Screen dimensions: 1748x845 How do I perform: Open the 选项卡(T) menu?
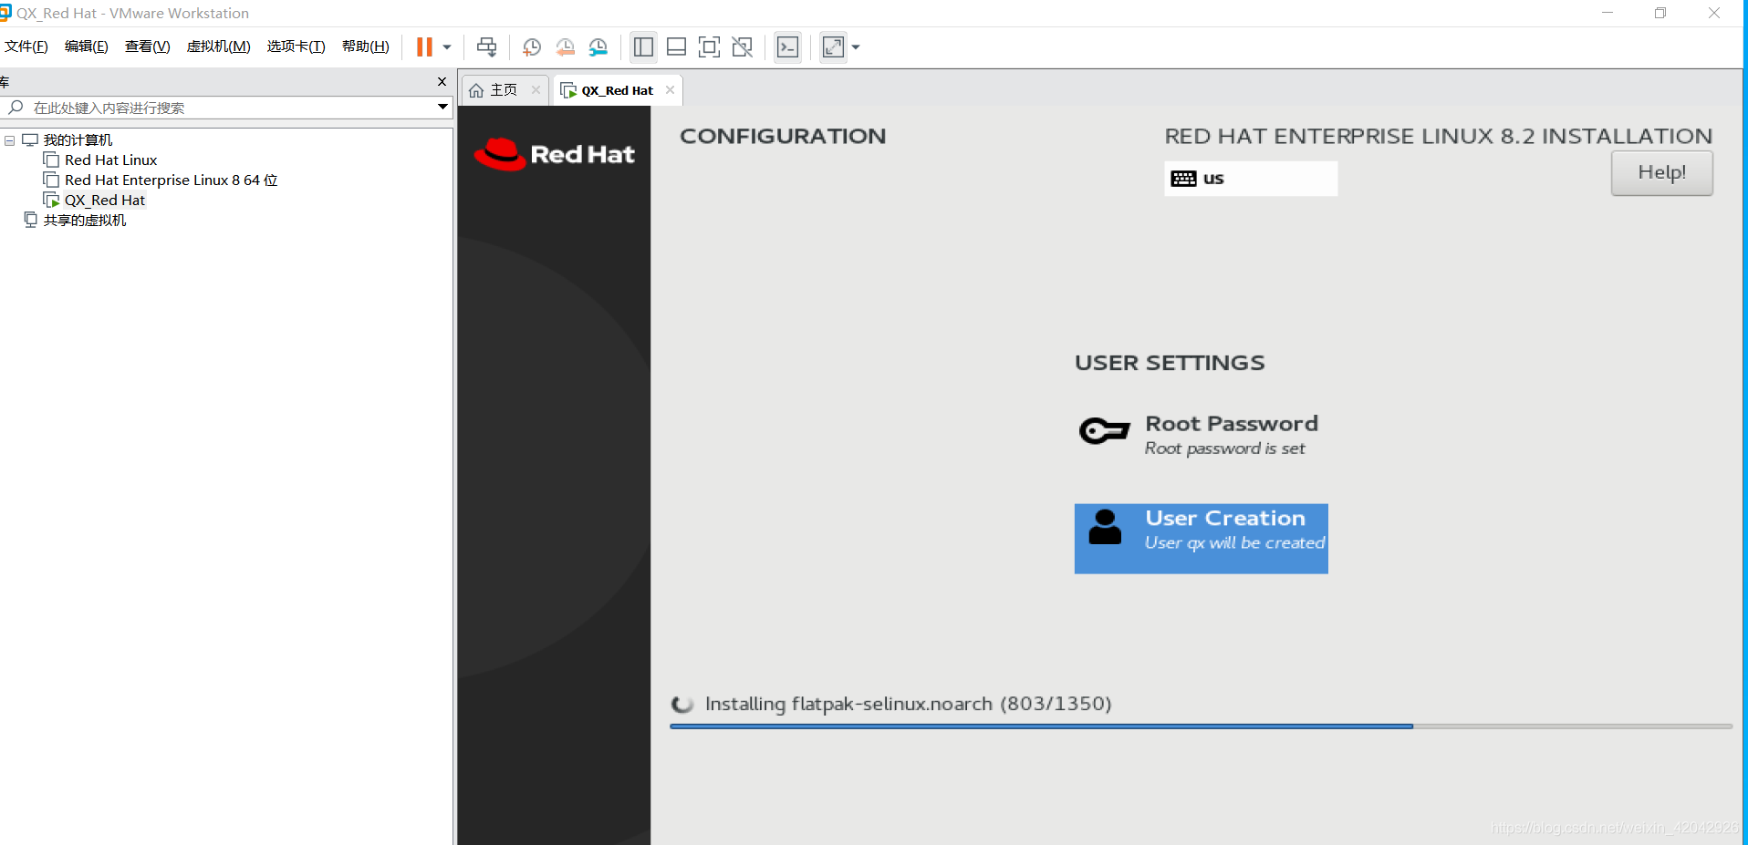click(297, 46)
